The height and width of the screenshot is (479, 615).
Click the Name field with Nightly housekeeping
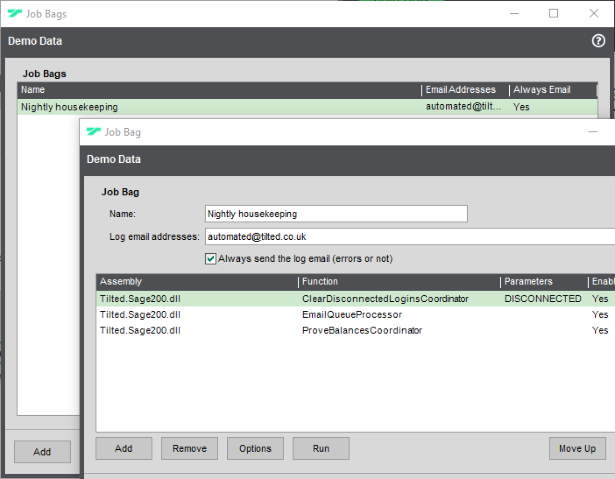[336, 214]
